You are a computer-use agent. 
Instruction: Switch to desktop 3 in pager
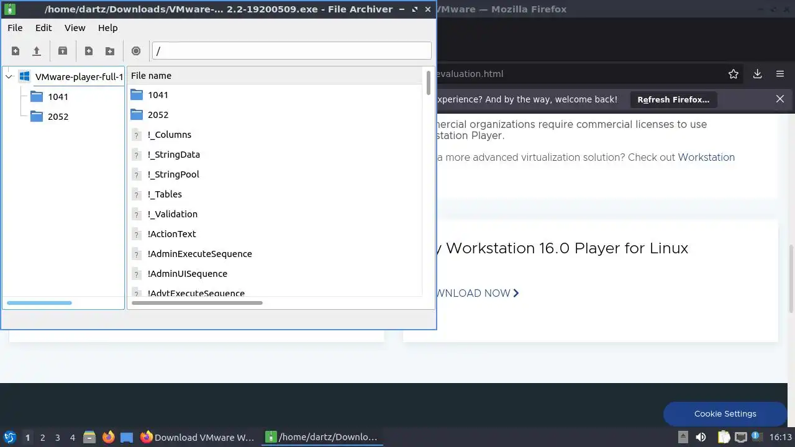click(57, 438)
